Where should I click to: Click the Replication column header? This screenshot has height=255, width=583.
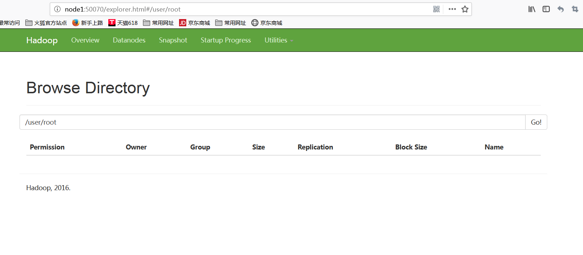pos(315,147)
